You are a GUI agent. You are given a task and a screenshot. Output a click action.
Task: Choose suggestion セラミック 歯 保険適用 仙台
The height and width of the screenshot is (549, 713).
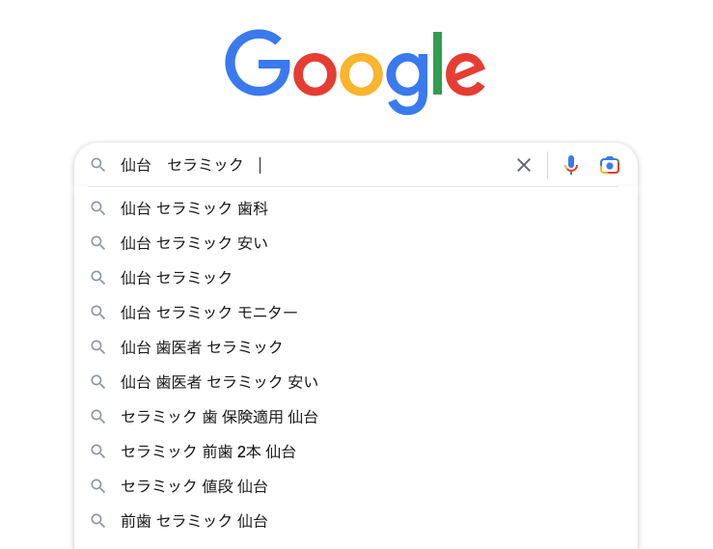[356, 417]
